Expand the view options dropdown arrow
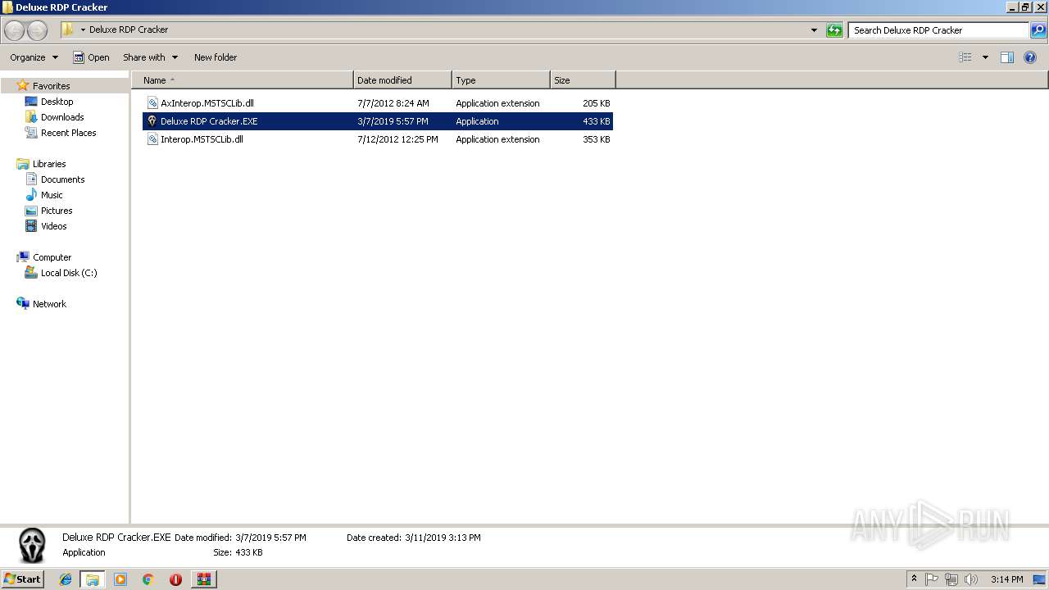This screenshot has height=590, width=1049. pos(985,57)
